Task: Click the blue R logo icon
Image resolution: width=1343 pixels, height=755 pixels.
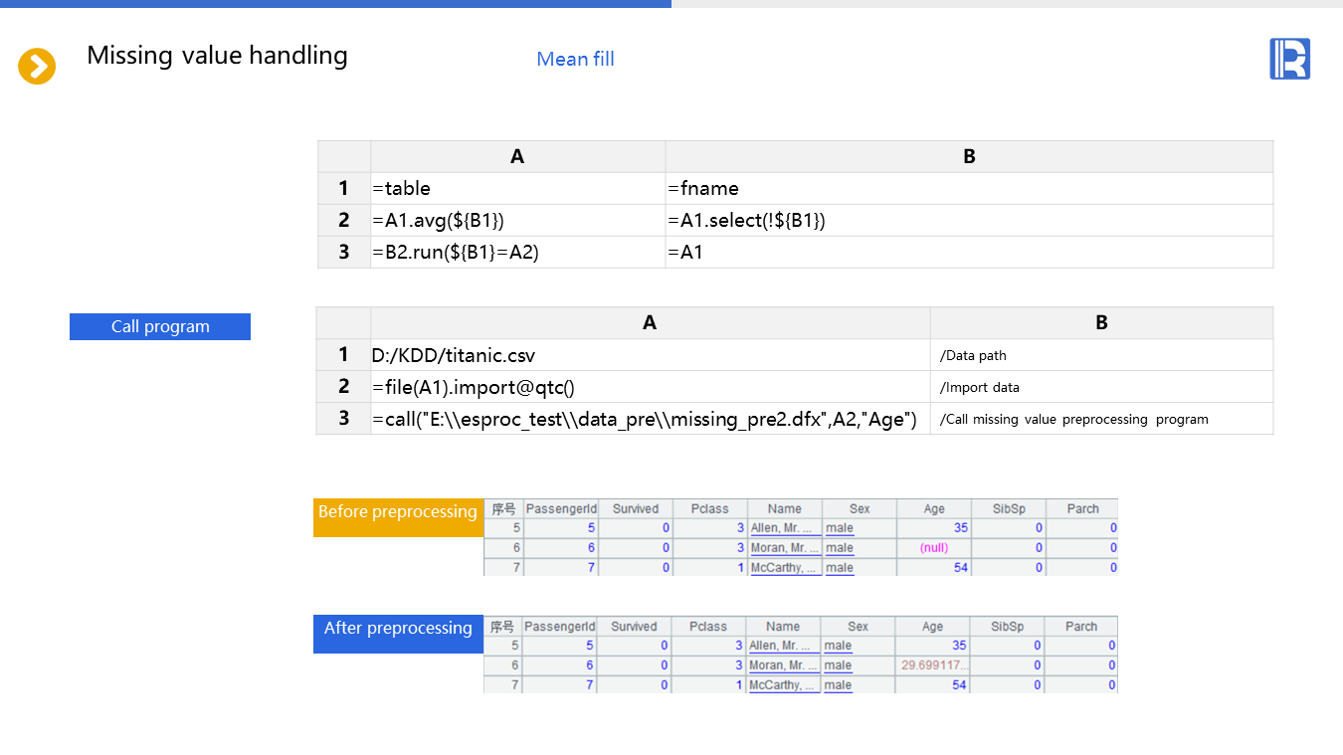Action: coord(1289,59)
